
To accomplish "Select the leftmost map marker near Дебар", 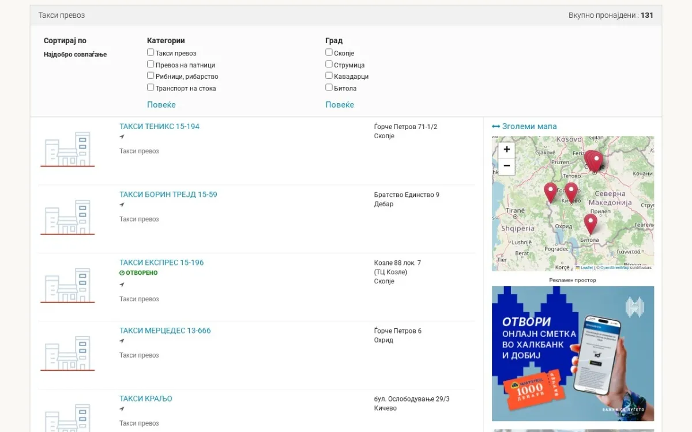I will (x=551, y=192).
